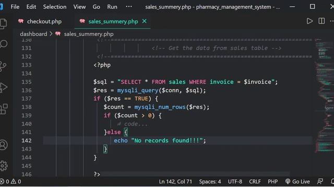Expand the hidden menus ellipsis in menu bar

point(129,7)
